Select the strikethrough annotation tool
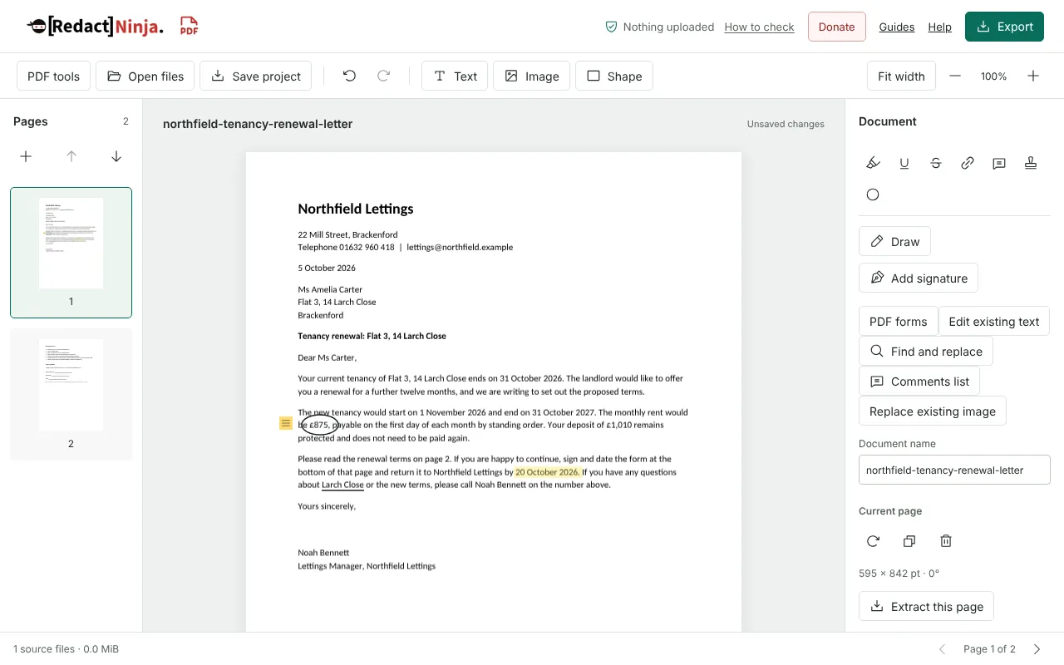Image resolution: width=1064 pixels, height=665 pixels. pos(936,163)
